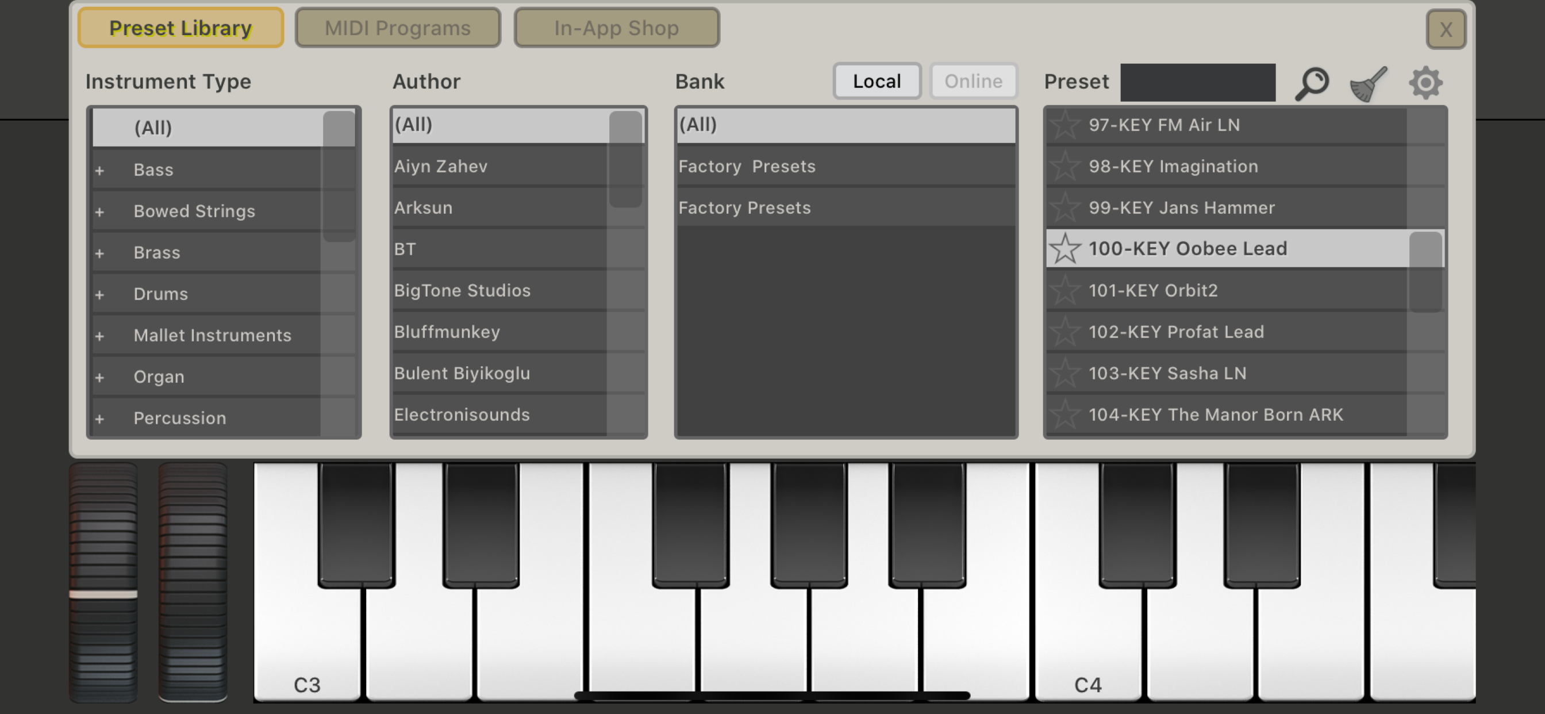Star the 101-KEY Orbit2 preset
The width and height of the screenshot is (1545, 714).
pos(1065,290)
